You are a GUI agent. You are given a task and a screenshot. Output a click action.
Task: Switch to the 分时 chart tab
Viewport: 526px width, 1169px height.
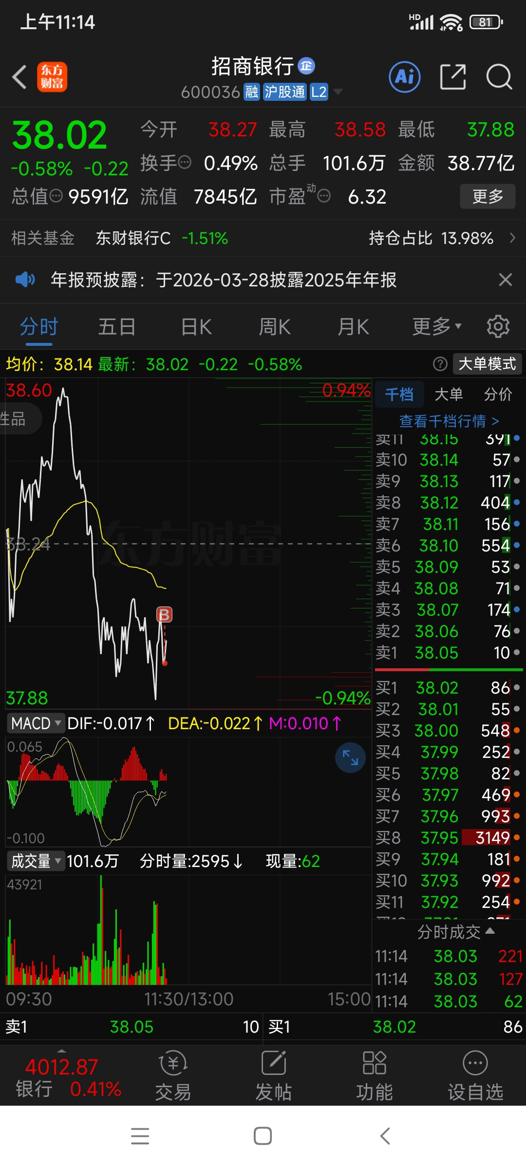pyautogui.click(x=39, y=327)
